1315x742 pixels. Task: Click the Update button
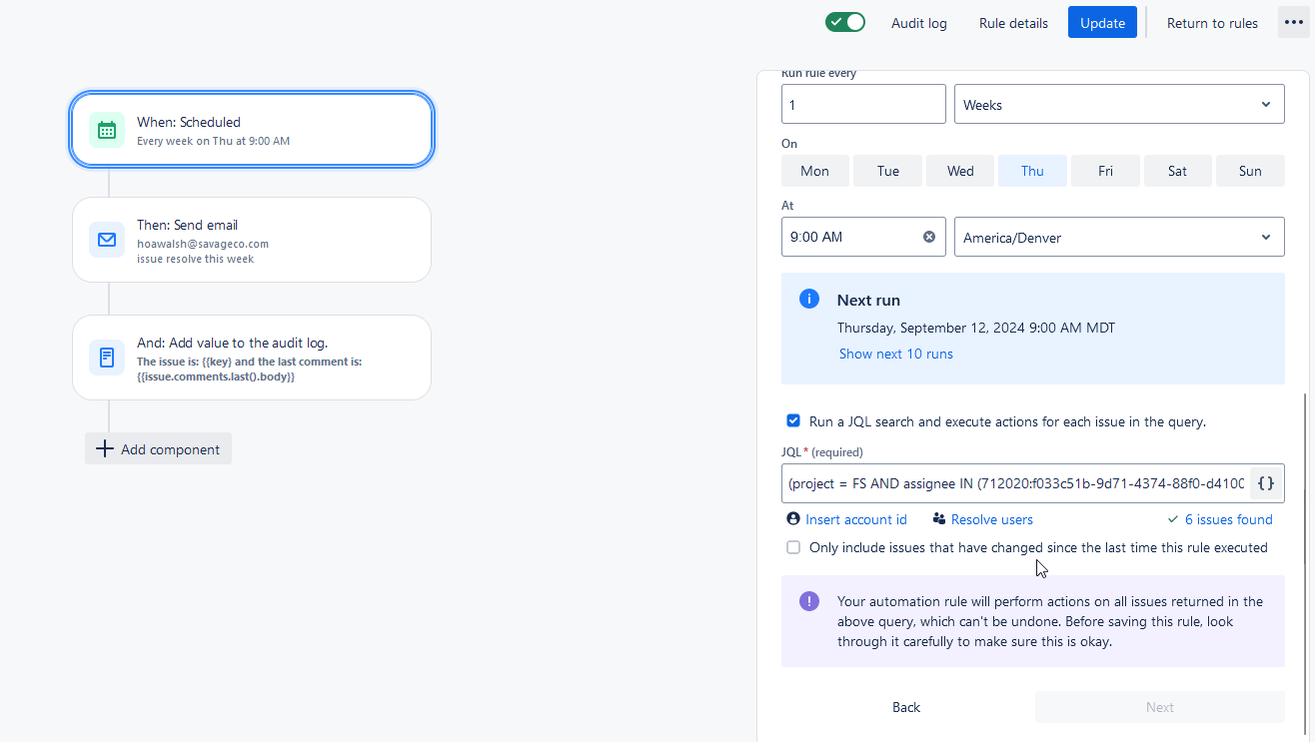(1102, 22)
